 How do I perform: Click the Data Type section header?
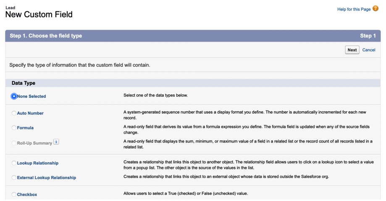[x=24, y=83]
